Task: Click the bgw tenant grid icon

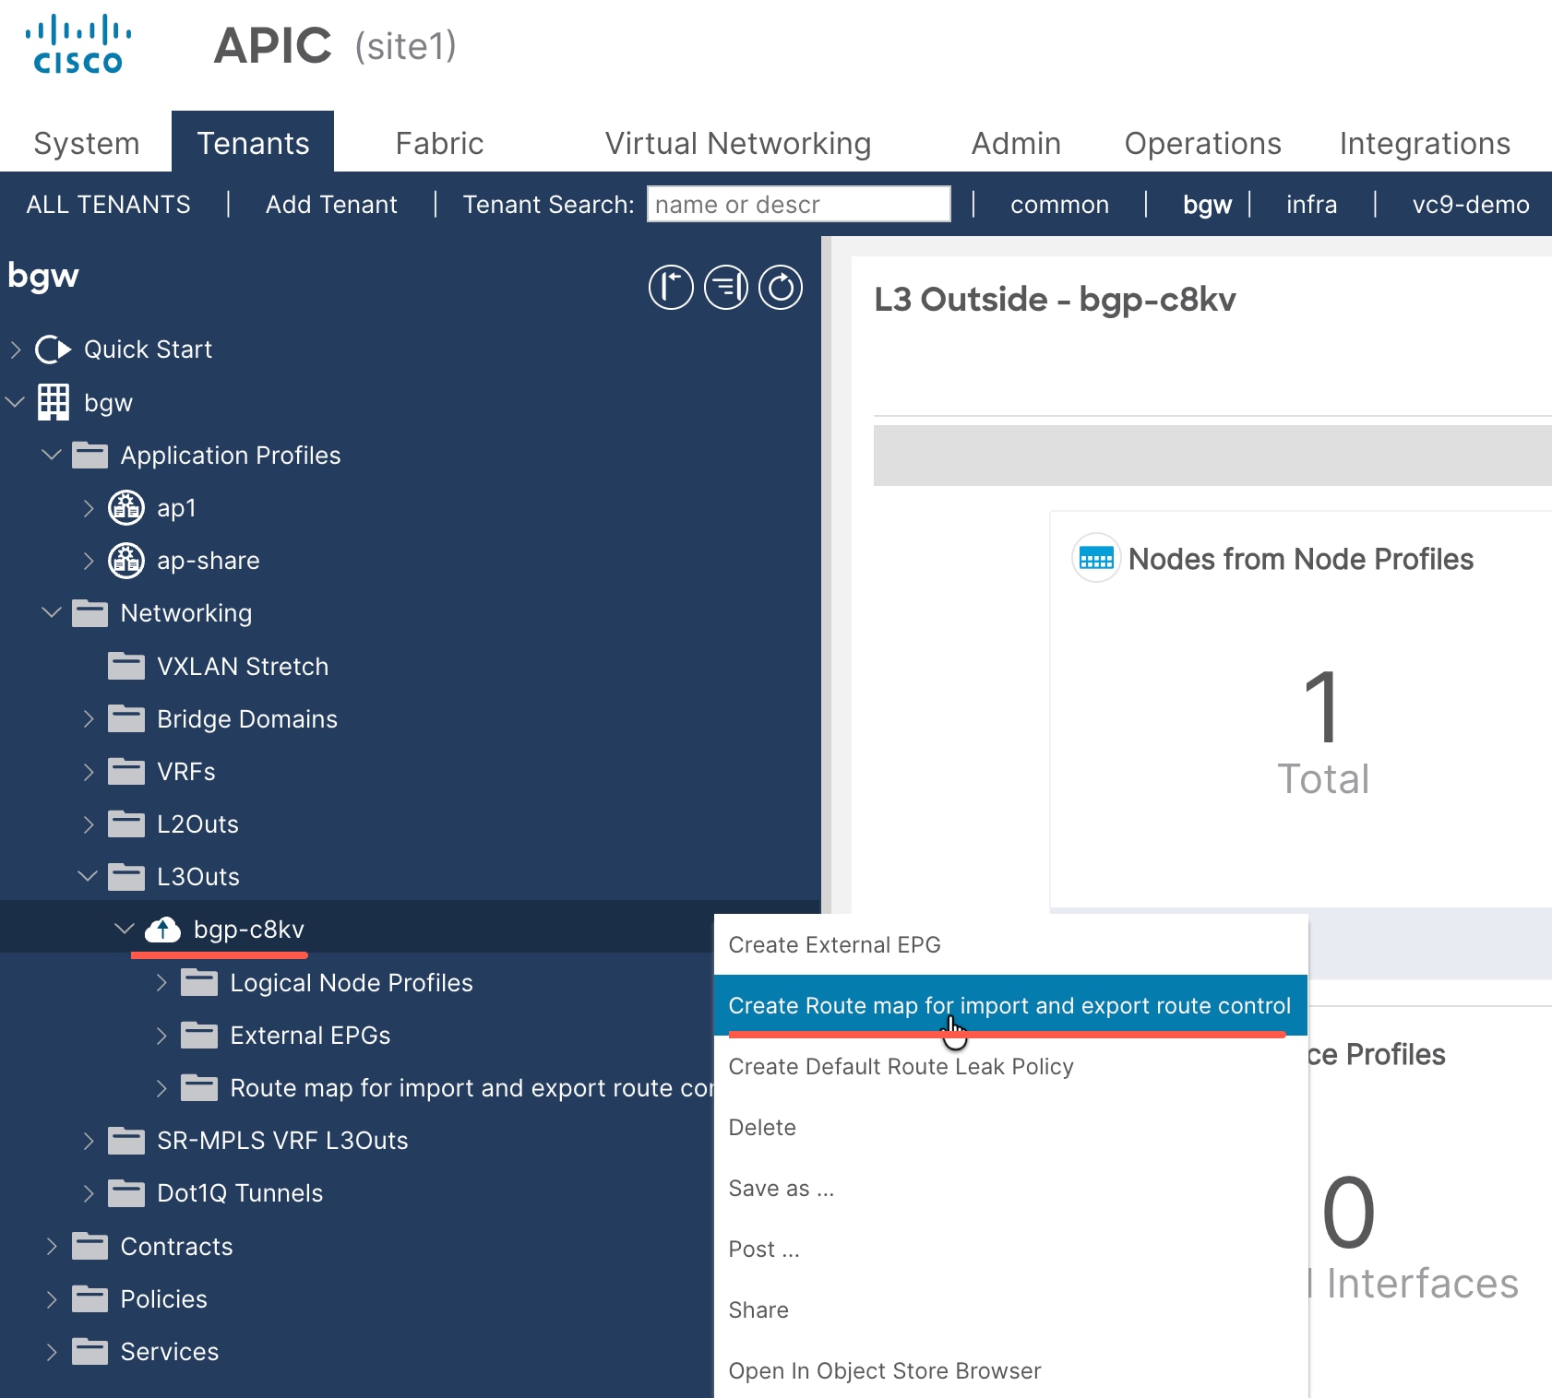Action: click(x=53, y=402)
